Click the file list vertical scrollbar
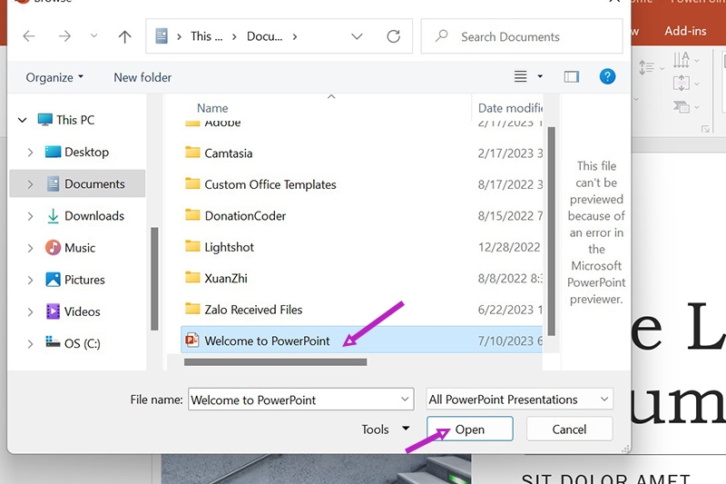 551,231
